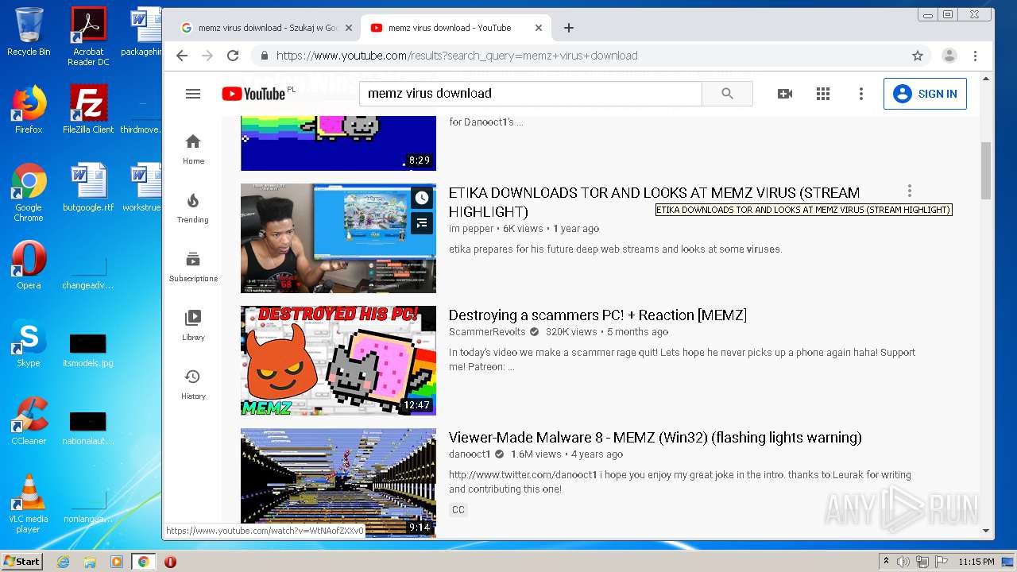Click the scrollbar down arrow
Screen dimensions: 1017x572
986,531
